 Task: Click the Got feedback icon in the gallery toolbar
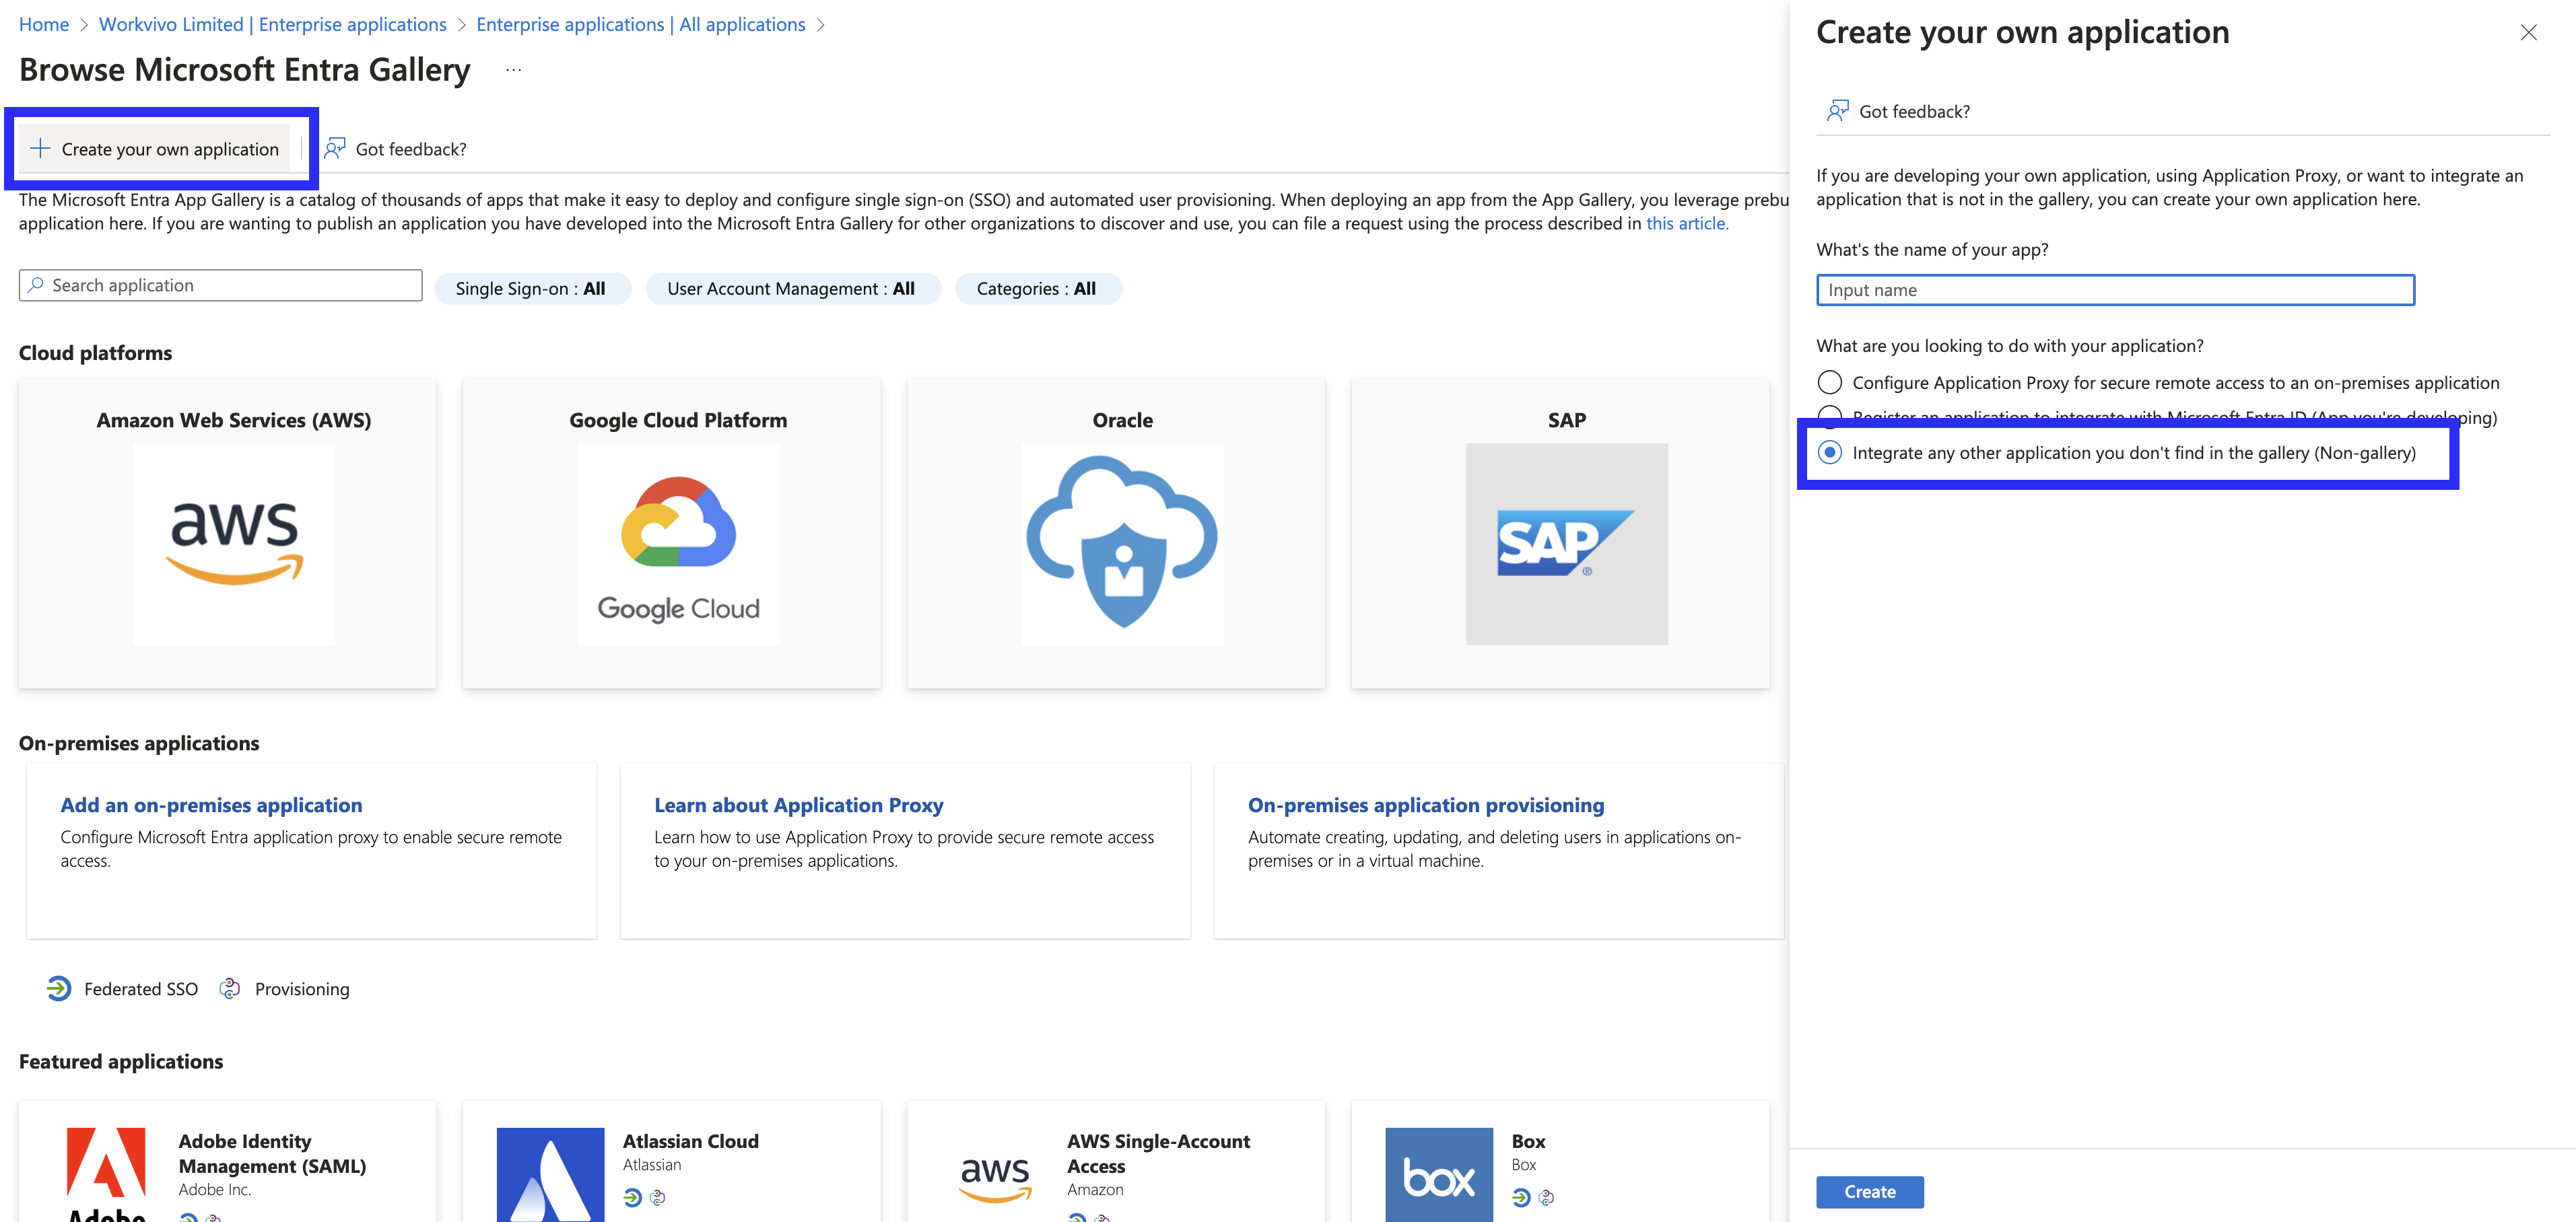pos(335,149)
